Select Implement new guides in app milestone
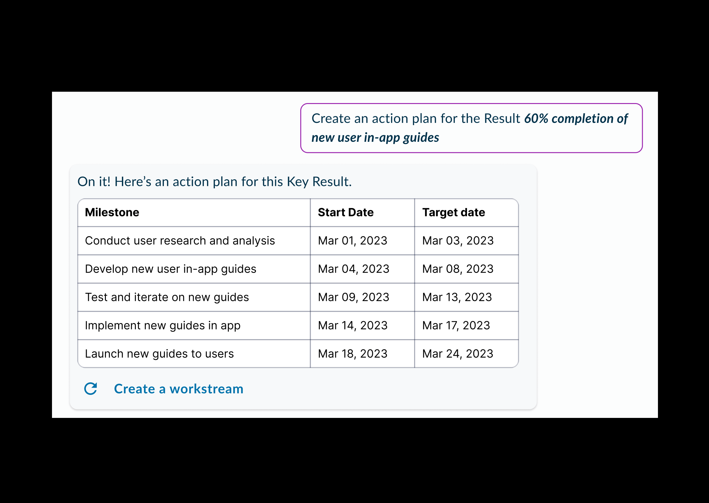This screenshot has width=709, height=503. click(x=163, y=326)
